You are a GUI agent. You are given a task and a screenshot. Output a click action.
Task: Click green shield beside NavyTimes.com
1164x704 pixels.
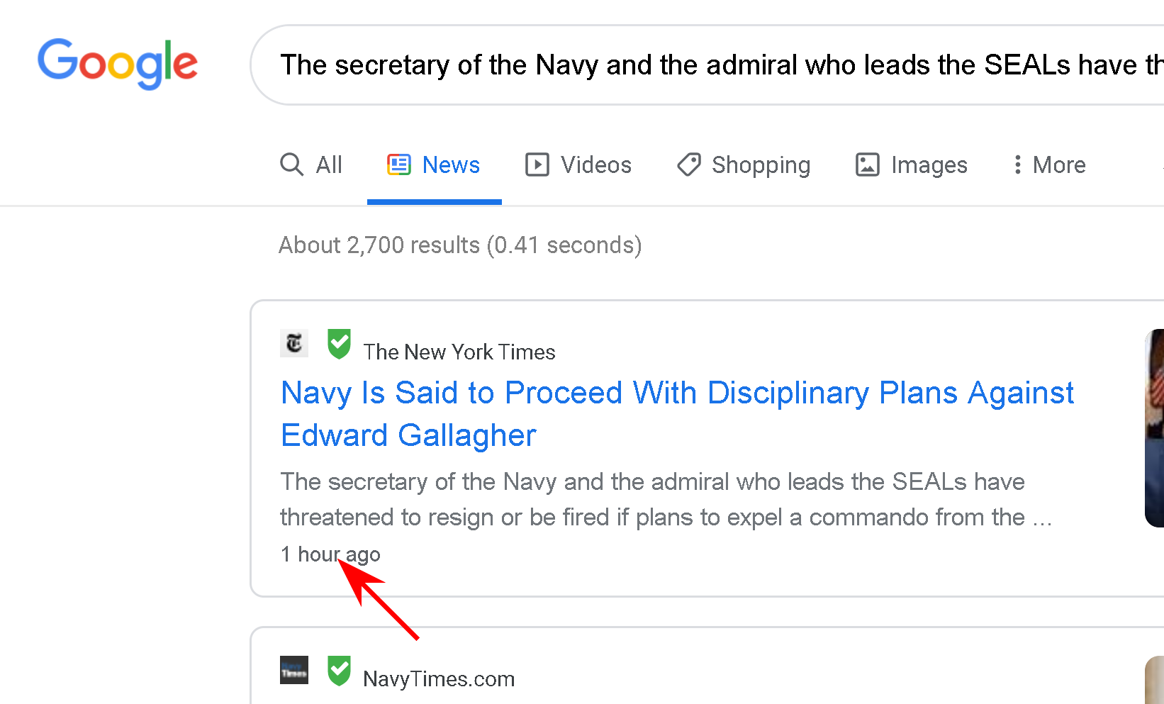point(339,671)
